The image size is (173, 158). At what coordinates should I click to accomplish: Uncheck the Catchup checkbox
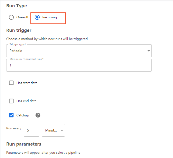point(11,115)
